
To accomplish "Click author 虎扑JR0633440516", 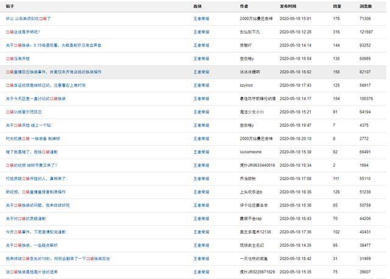I will (x=257, y=165).
